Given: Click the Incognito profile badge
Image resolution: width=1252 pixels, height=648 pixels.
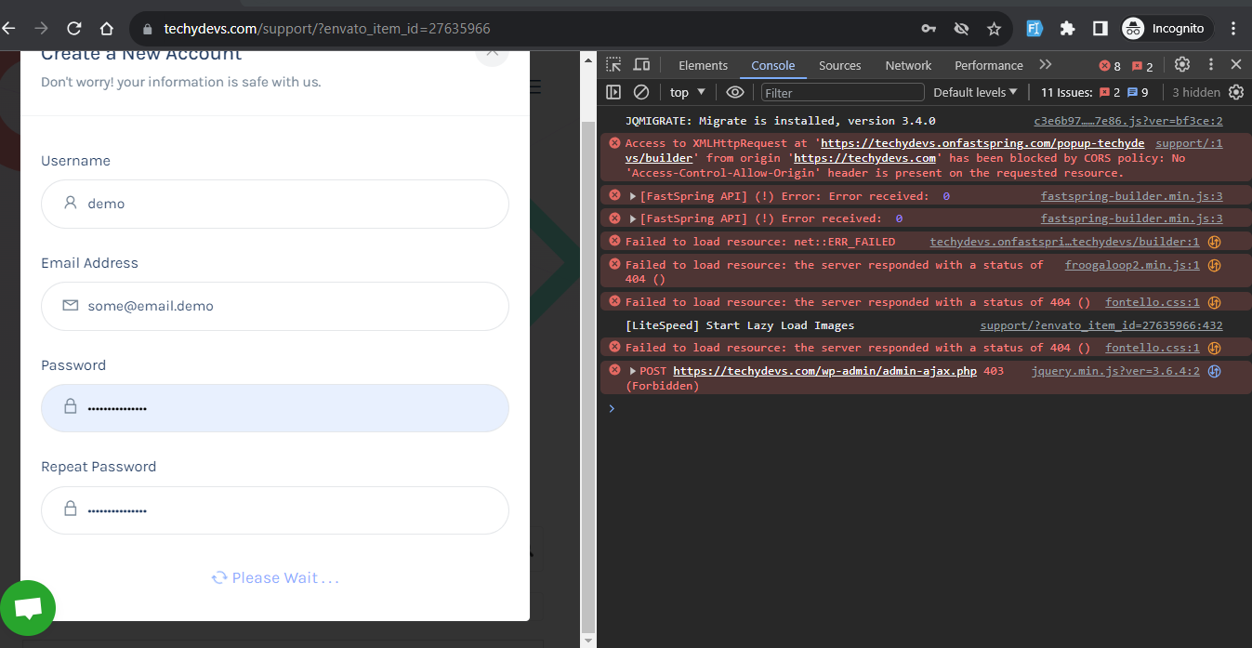Looking at the screenshot, I should click(1166, 29).
